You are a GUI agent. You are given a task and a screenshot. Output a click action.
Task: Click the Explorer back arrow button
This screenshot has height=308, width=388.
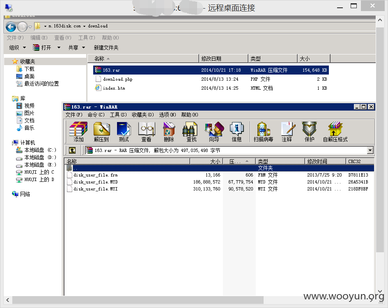pos(11,27)
